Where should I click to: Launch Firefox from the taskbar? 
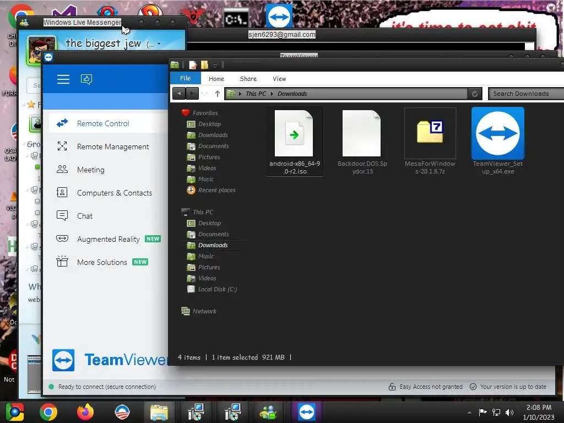tap(85, 412)
